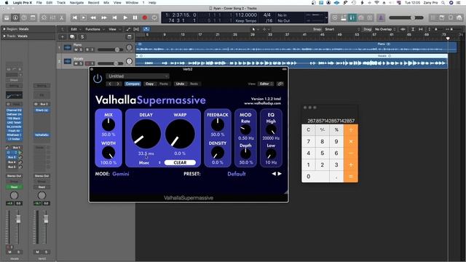
Task: Adjust the master volume slider
Action: coord(406,17)
